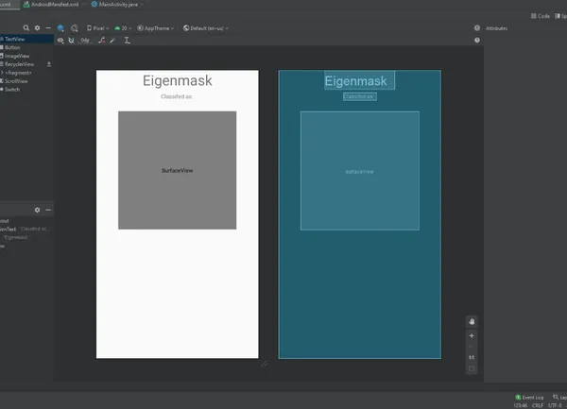Open palette settings gear icon
Image resolution: width=567 pixels, height=409 pixels.
(37, 27)
